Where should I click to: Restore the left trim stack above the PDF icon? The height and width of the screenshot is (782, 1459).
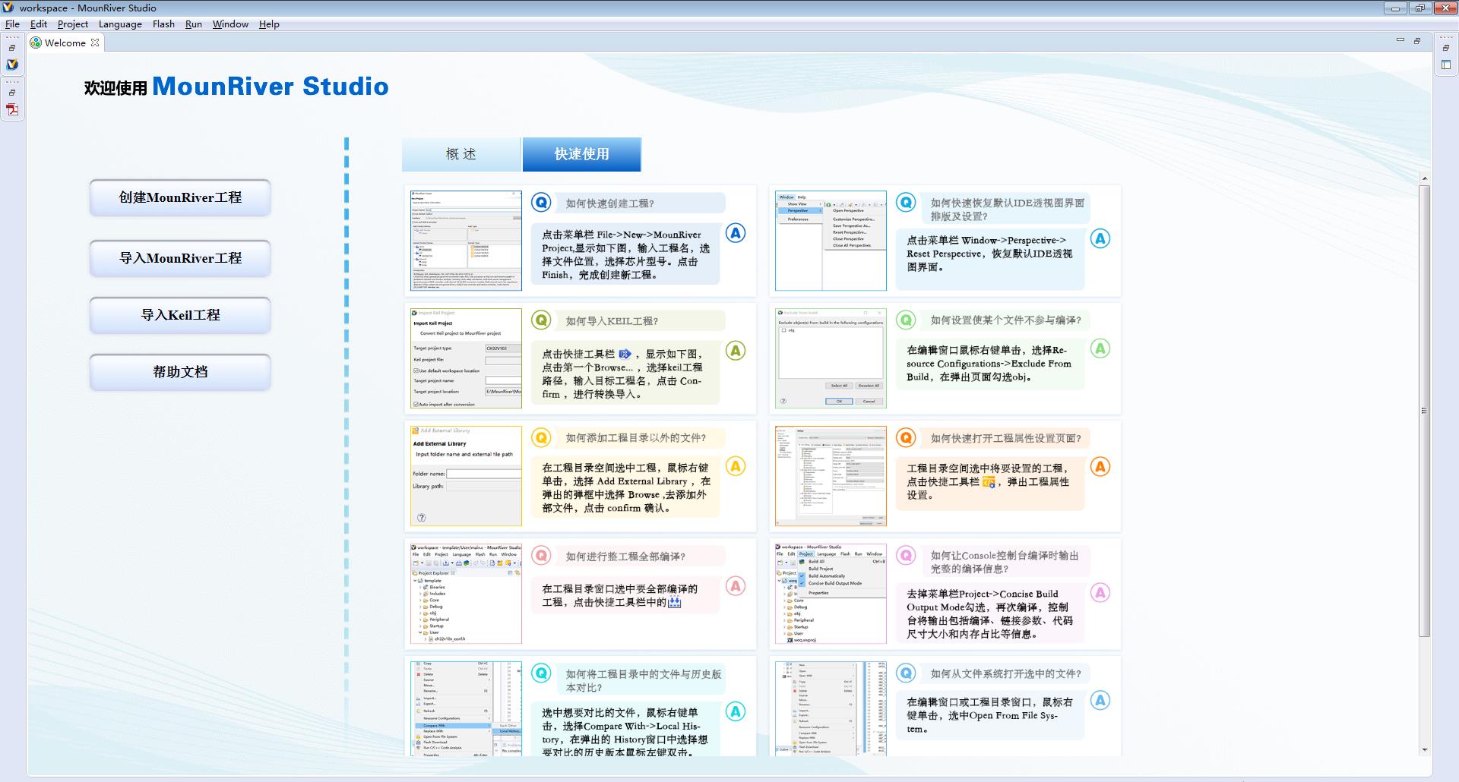pos(12,93)
